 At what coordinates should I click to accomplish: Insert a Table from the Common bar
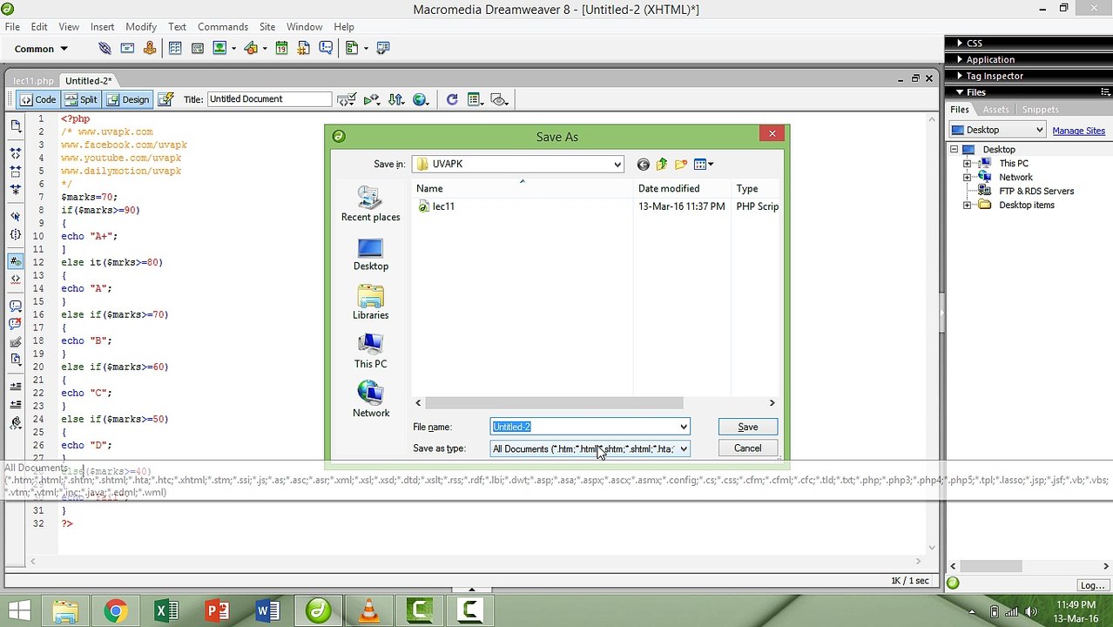coord(175,48)
